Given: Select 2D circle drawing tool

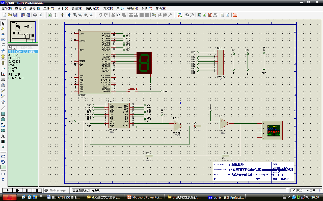Looking at the screenshot, I should [x=3, y=119].
